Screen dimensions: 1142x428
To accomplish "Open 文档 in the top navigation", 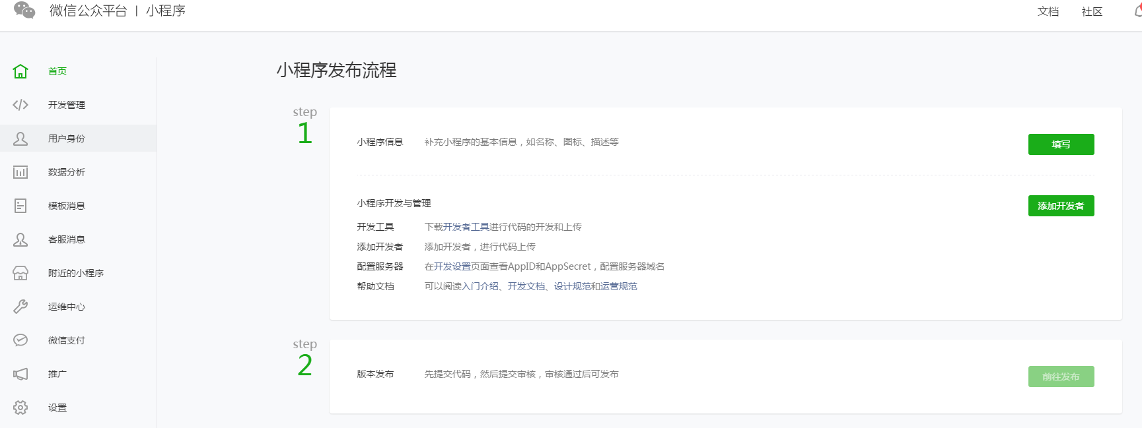I will click(1048, 12).
